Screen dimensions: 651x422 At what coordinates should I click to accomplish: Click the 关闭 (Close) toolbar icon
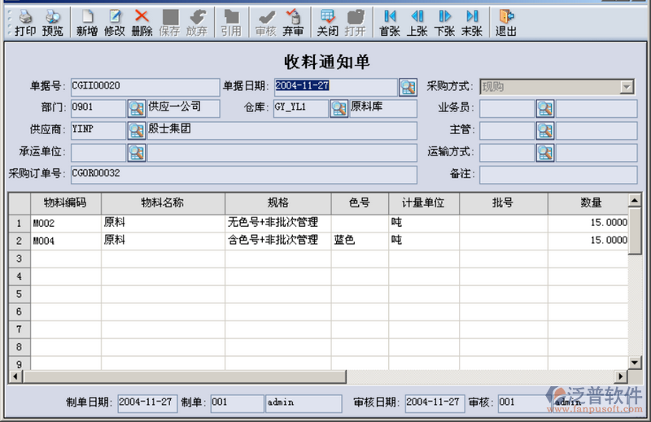point(327,17)
